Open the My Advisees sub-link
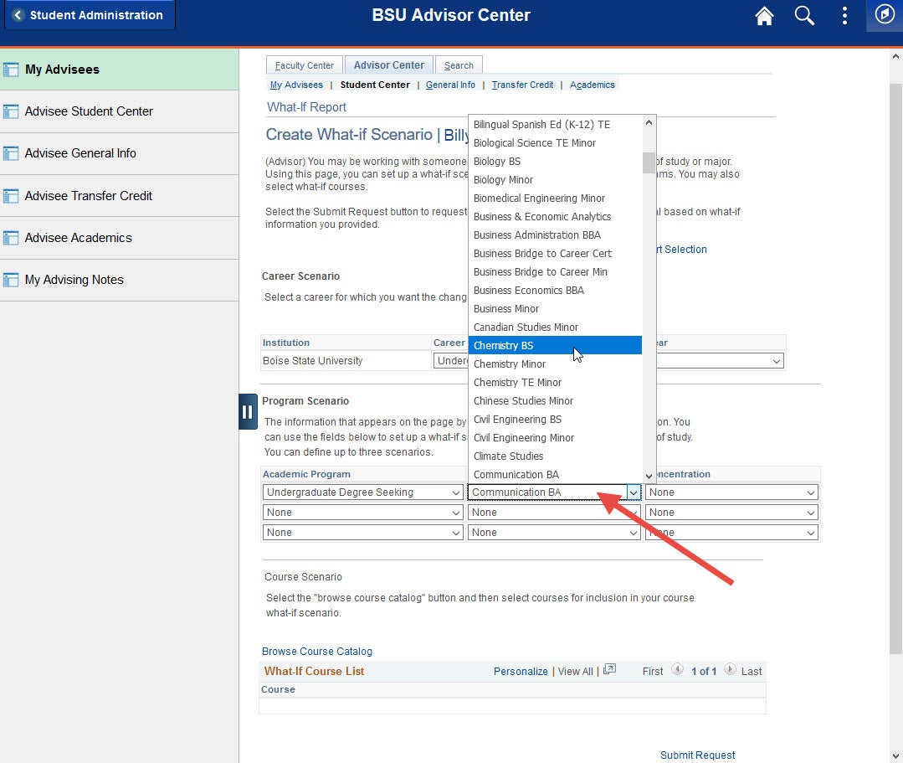Screen dimensions: 903x763 coord(296,85)
